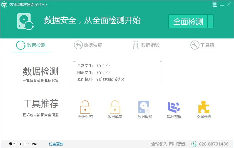234x148 pixels.
Task: Switch to the 数据检测 tab
Action: coord(31,45)
